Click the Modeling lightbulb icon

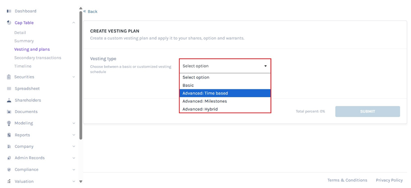click(x=9, y=123)
